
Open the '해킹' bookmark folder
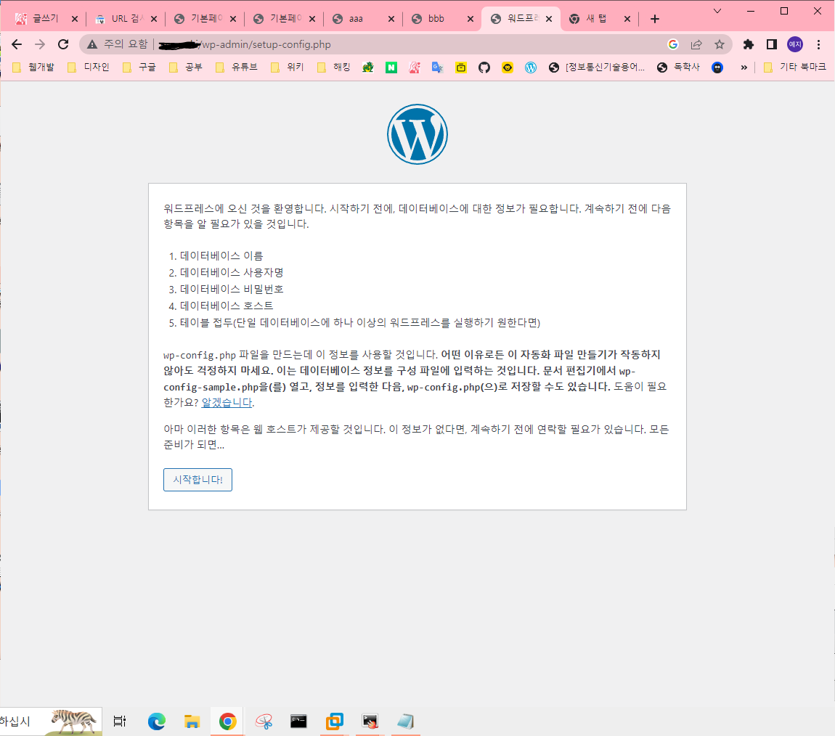tap(334, 67)
